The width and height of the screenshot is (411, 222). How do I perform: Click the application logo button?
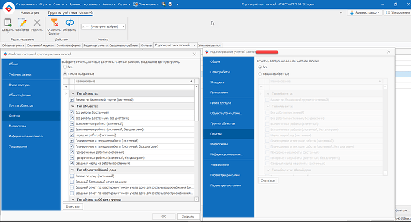pyautogui.click(x=9, y=8)
